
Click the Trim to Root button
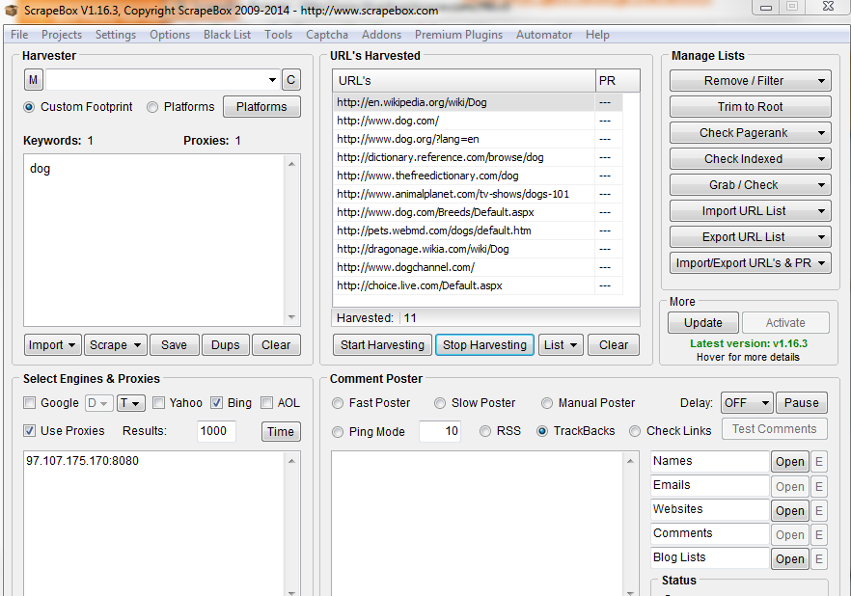750,107
